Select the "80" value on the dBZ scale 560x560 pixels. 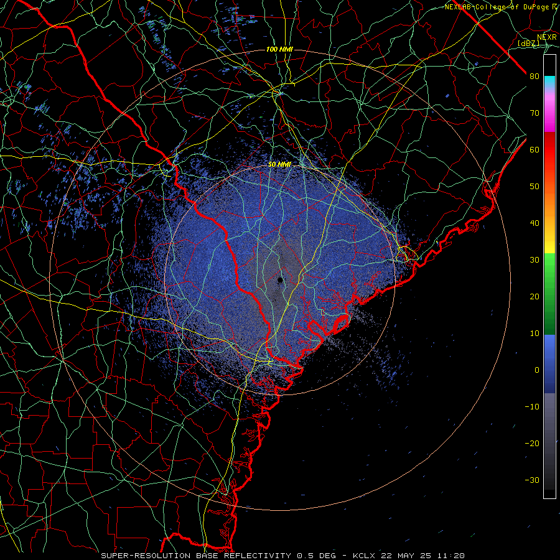point(534,76)
